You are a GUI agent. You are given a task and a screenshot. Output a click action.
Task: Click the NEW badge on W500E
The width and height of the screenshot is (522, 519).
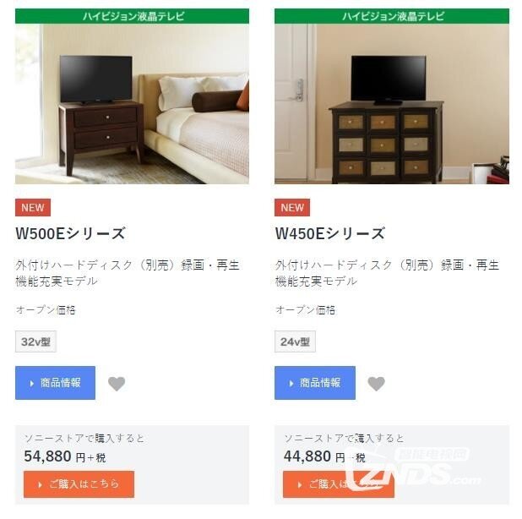[x=33, y=208]
